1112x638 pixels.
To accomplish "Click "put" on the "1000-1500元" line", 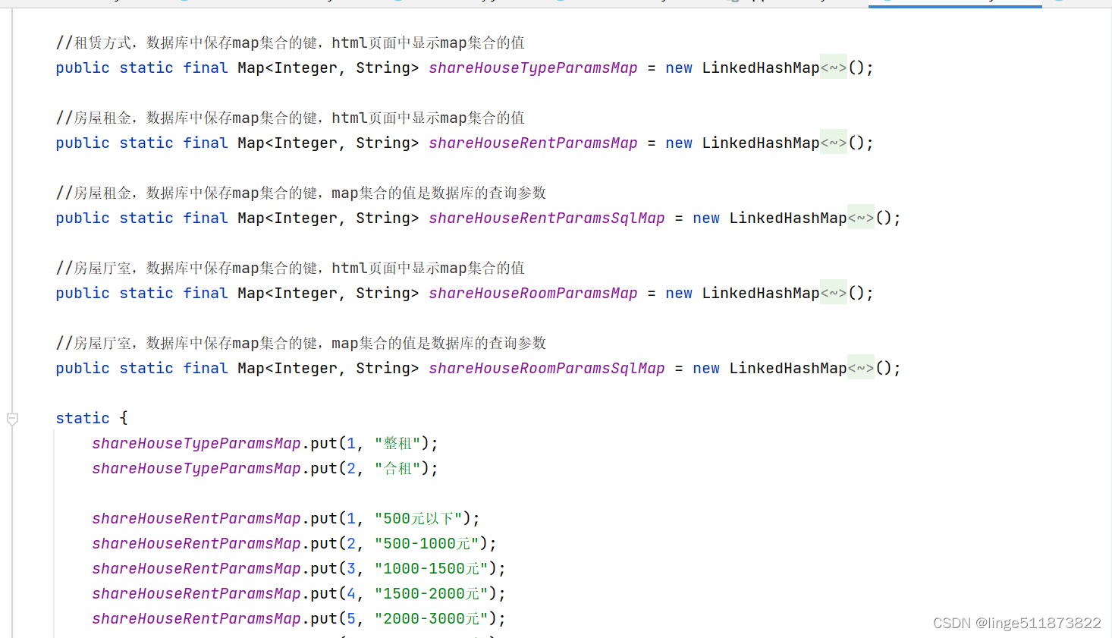I will tap(324, 569).
